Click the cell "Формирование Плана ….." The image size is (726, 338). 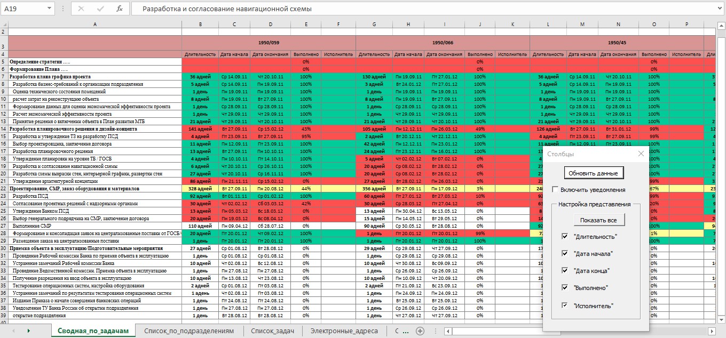(x=95, y=69)
